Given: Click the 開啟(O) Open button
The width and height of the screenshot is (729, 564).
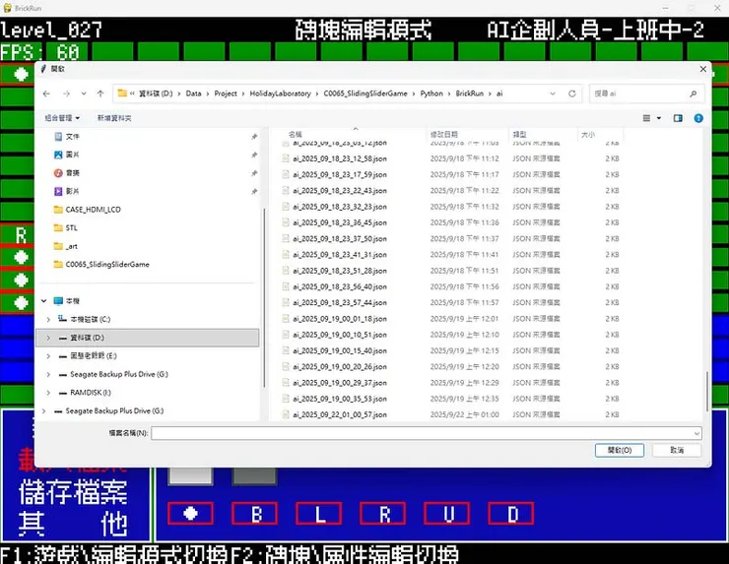Looking at the screenshot, I should click(x=620, y=450).
